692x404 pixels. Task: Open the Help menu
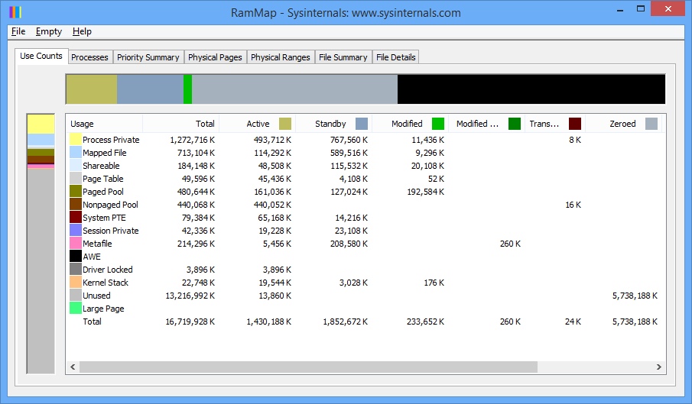tap(82, 31)
